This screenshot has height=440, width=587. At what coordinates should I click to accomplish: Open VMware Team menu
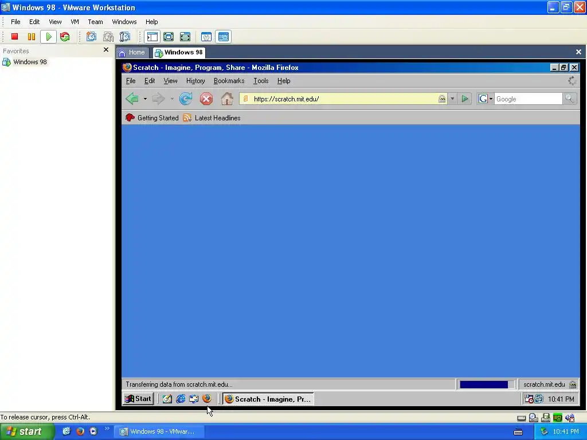[x=96, y=22]
